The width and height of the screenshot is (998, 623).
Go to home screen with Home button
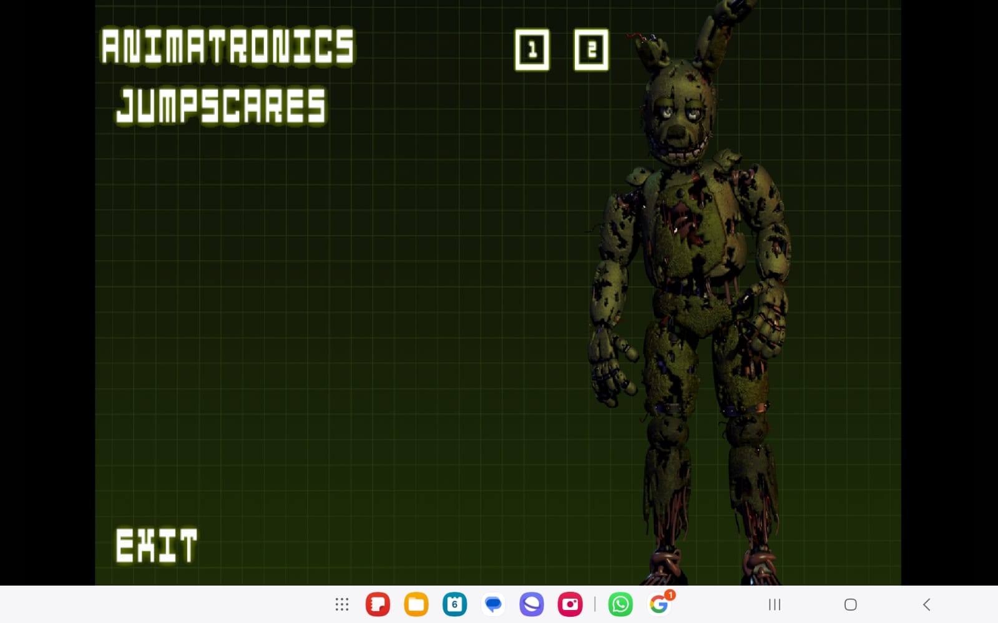click(850, 604)
